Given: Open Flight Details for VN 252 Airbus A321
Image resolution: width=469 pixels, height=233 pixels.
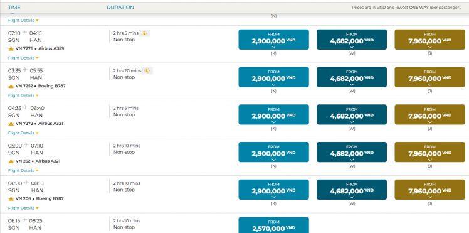Looking at the screenshot, I should 23,170.
